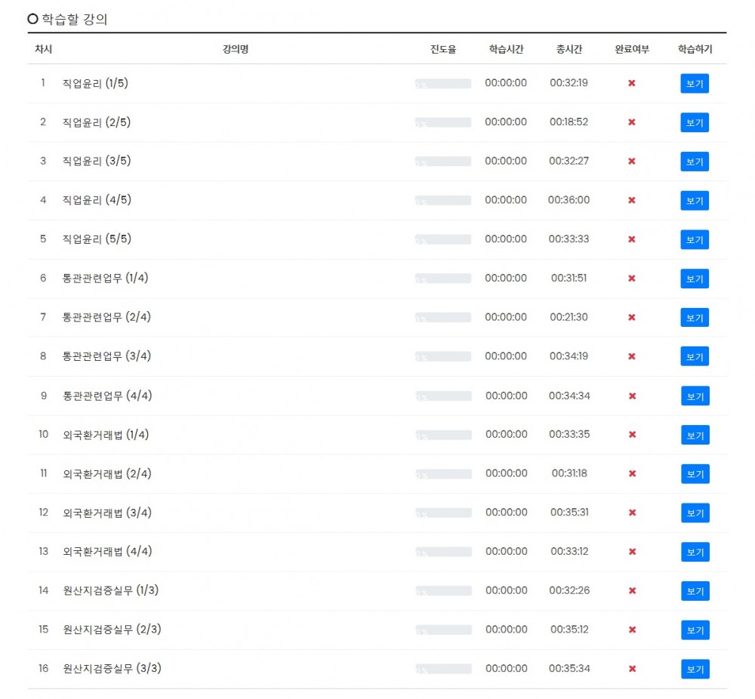This screenshot has width=755, height=699.
Task: Launch 통관관련업무 (2/4) with 보기
Action: [695, 317]
